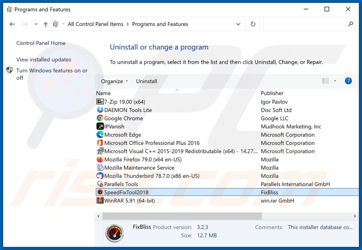362x250 pixels.
Task: Select the Google Chrome entry
Action: 124,118
